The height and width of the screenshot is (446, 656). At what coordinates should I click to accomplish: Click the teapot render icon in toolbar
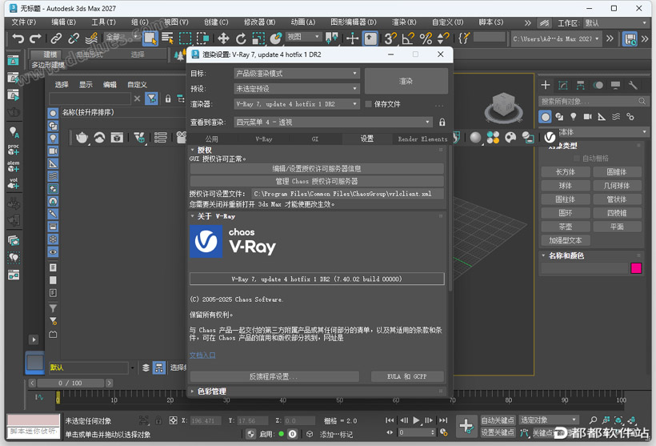(x=82, y=138)
